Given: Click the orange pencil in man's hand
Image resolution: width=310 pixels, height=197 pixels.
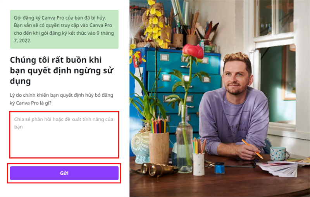Looking at the screenshot, I should pyautogui.click(x=252, y=149).
